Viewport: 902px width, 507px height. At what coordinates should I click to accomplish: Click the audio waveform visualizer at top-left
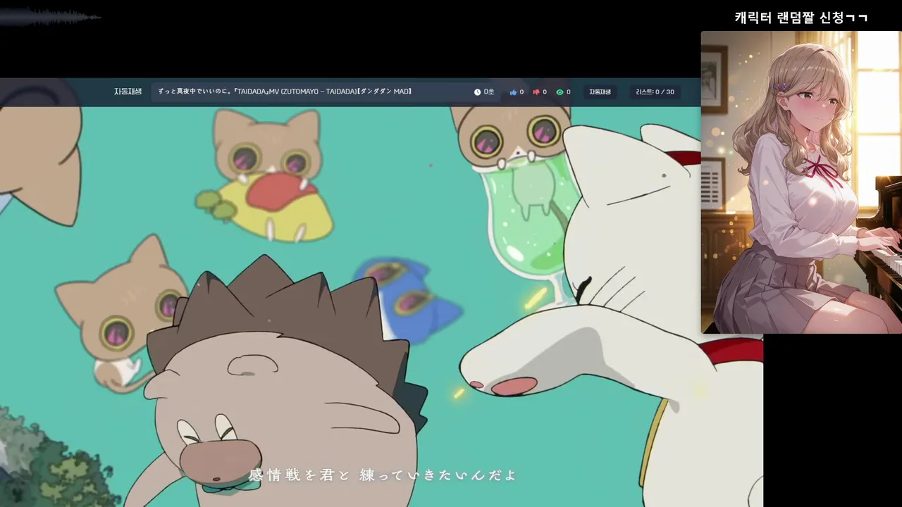click(x=49, y=17)
